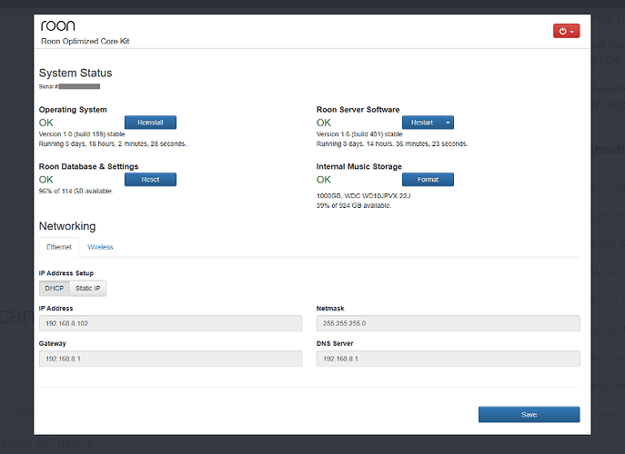The image size is (625, 454).
Task: Click into the IP Address field
Action: coord(170,323)
